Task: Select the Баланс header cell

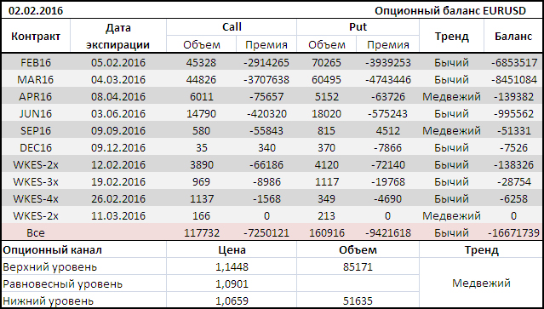Action: click(513, 36)
